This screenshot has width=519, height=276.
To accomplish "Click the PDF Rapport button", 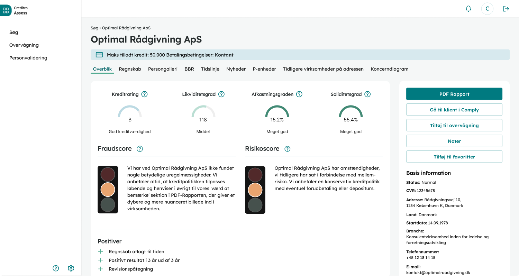I will tap(454, 94).
